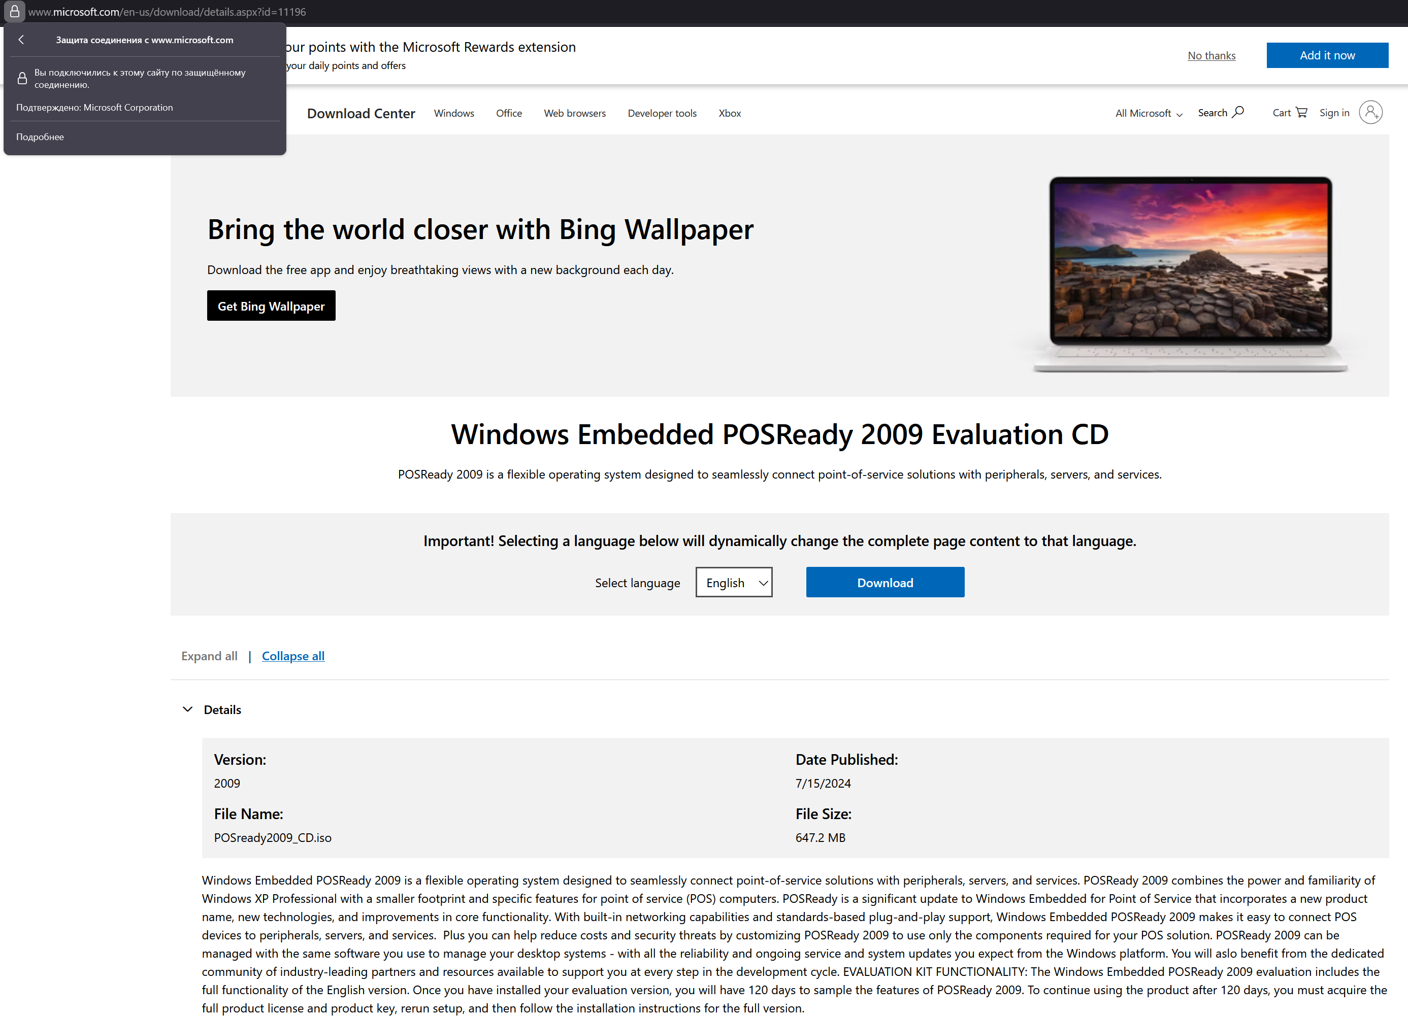
Task: Open the shopping cart icon
Action: (1301, 112)
